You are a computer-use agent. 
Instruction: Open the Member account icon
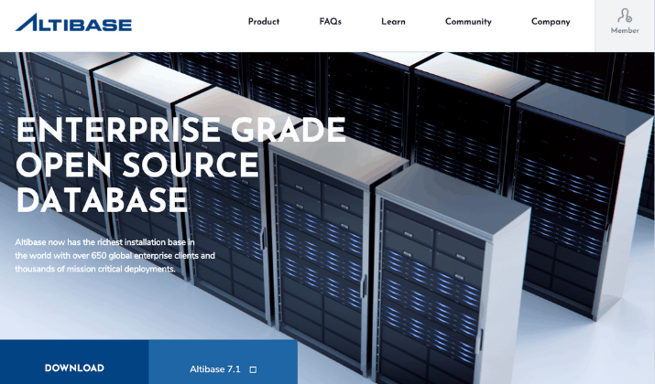[x=625, y=16]
